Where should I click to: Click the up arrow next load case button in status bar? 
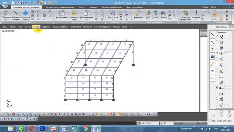[x=143, y=123]
